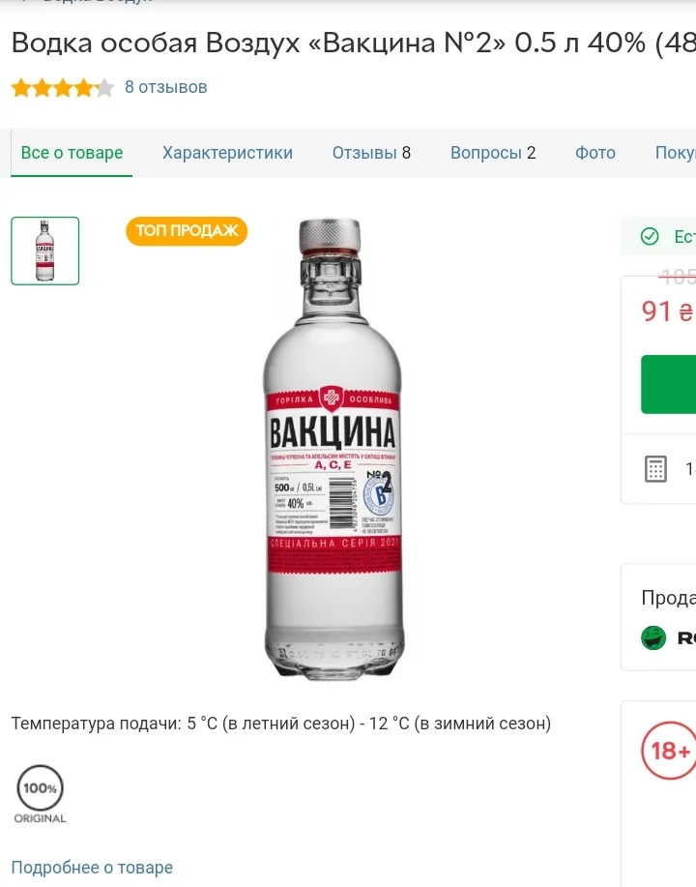Viewport: 696px width, 887px height.
Task: Click the "ТОП ПРОДАЖ" orange badge
Action: click(187, 231)
